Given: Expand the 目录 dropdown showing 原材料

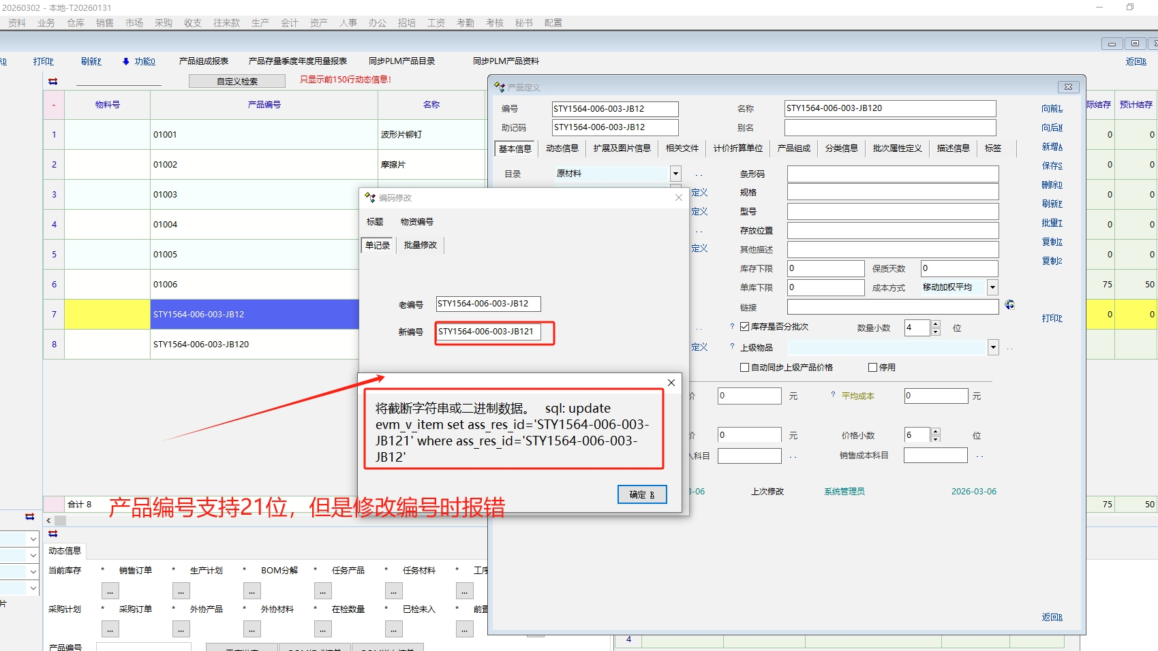Looking at the screenshot, I should click(x=675, y=174).
